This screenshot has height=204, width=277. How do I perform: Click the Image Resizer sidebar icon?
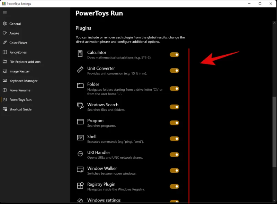point(4,71)
